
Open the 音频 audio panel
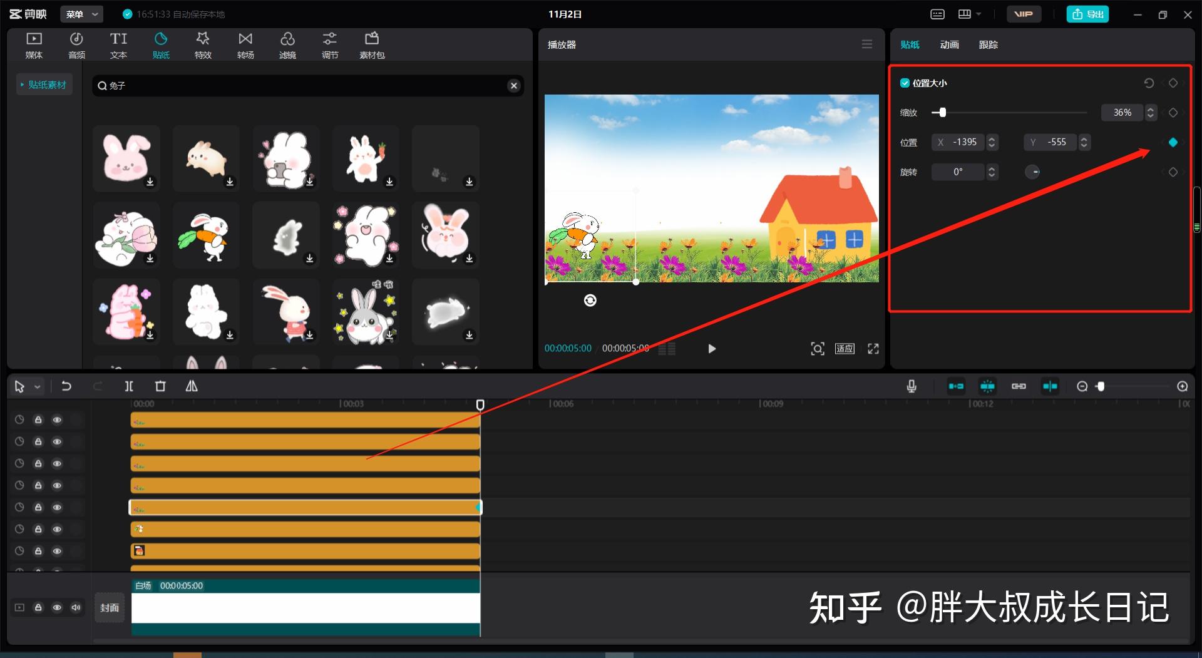76,45
